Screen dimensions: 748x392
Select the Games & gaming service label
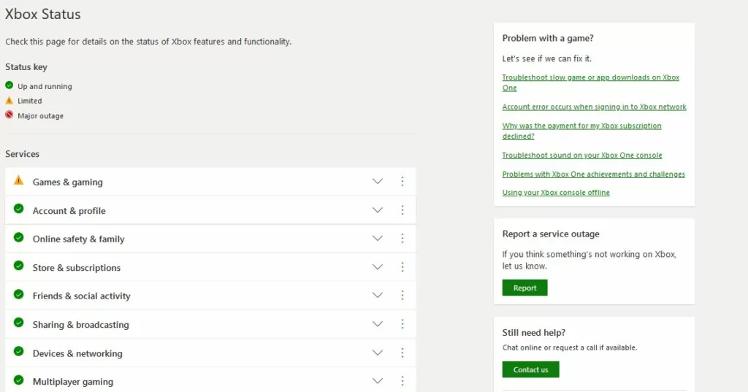[x=68, y=182]
